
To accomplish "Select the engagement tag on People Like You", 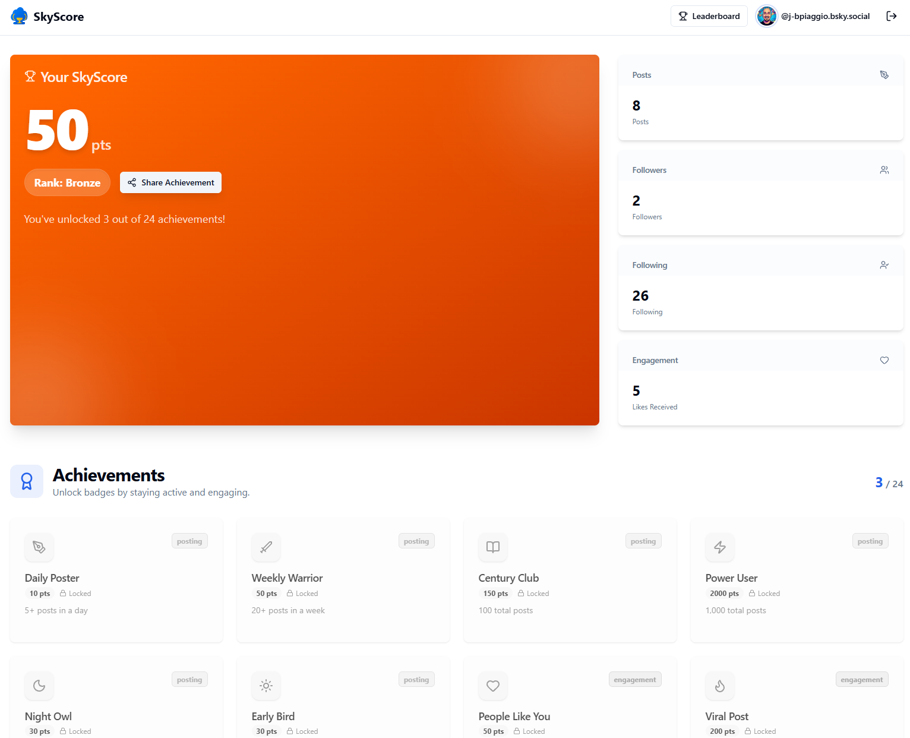I will [x=635, y=679].
